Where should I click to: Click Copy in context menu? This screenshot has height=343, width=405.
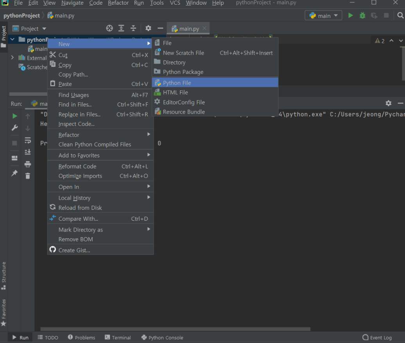(x=100, y=65)
